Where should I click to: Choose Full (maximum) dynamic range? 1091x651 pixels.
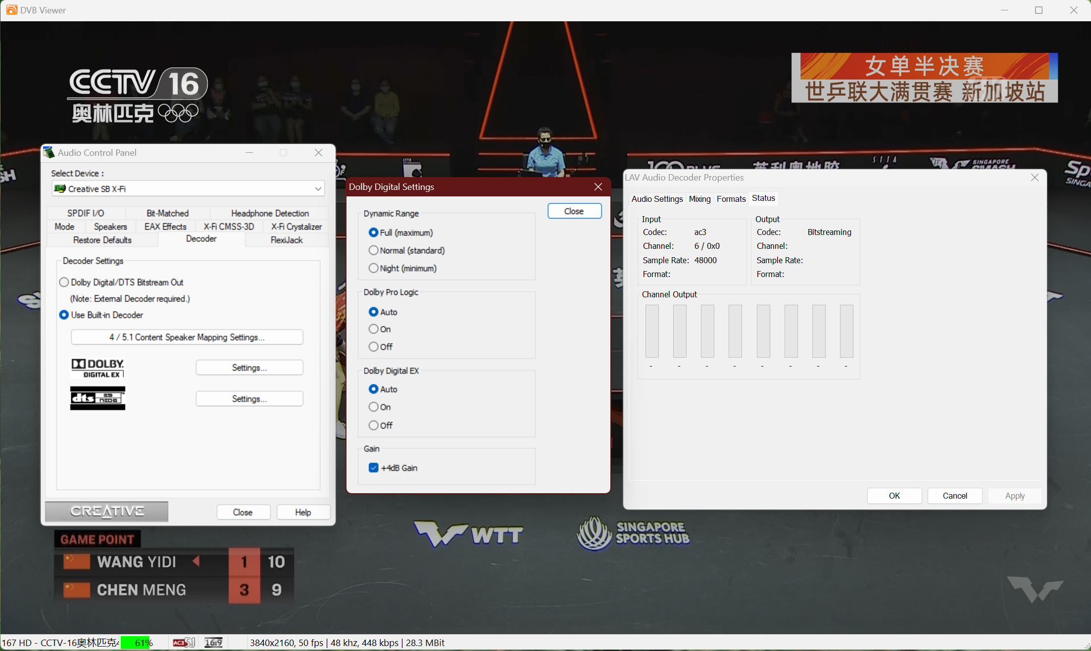point(401,232)
